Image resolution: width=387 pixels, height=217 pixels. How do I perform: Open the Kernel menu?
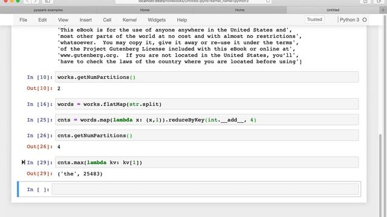(129, 20)
